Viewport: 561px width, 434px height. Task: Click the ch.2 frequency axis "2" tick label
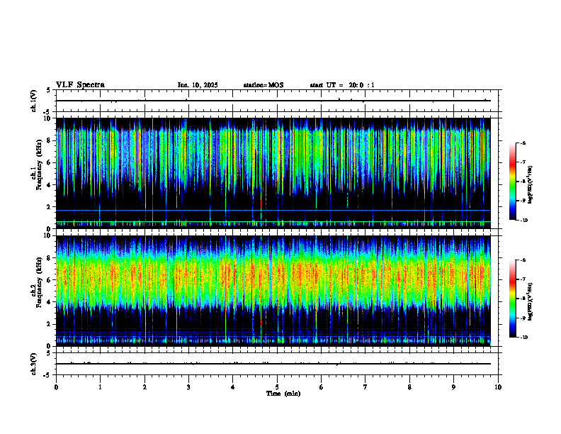click(x=50, y=324)
